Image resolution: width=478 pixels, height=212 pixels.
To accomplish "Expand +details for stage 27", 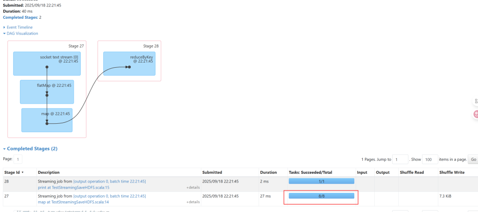I will click(193, 202).
